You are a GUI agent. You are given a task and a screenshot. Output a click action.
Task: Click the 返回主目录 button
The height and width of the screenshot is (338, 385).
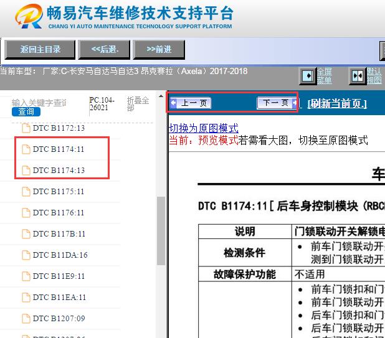[40, 50]
